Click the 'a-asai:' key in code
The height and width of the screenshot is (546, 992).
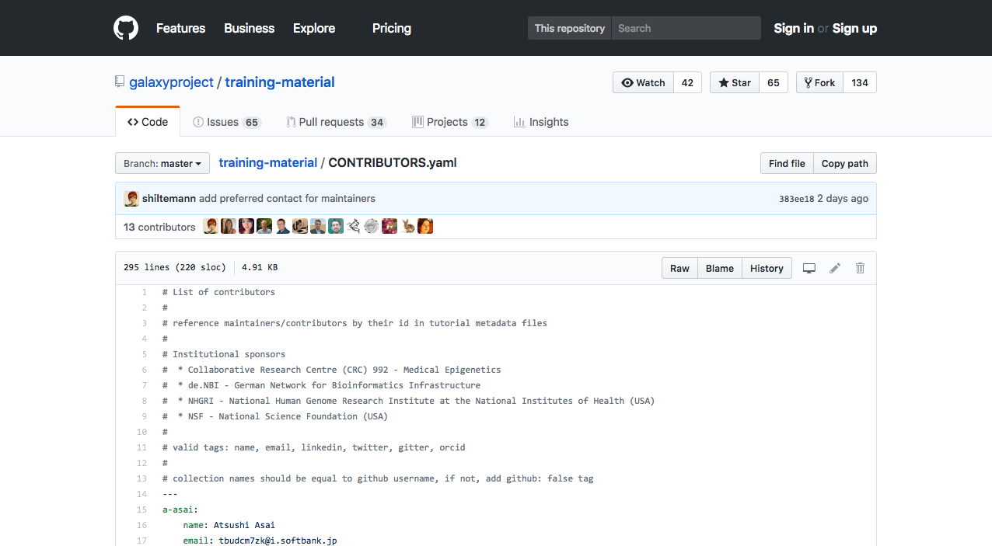[x=180, y=509]
